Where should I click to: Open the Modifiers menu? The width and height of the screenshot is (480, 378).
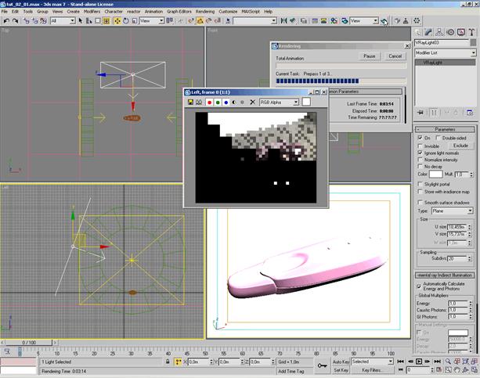(92, 11)
